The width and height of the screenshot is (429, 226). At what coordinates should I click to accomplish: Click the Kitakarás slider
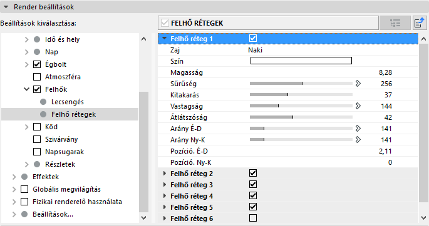click(301, 95)
